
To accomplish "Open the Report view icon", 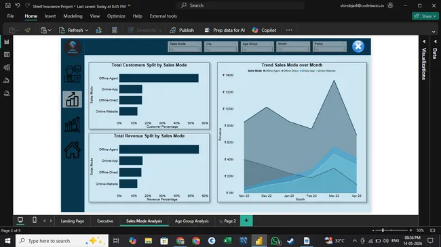I will click(7, 42).
